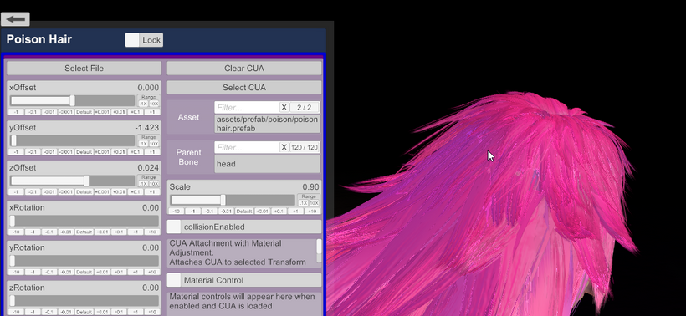Viewport: 686px width, 316px height.
Task: Click the Asset Filter input field
Action: tap(247, 108)
